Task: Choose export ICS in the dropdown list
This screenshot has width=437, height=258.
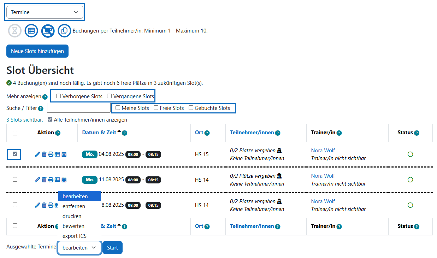Action: pos(79,236)
